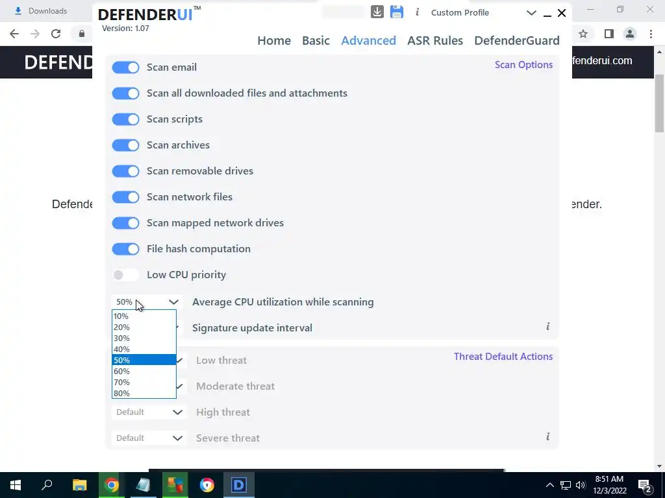Choose 40% CPU utilization option

(x=144, y=349)
